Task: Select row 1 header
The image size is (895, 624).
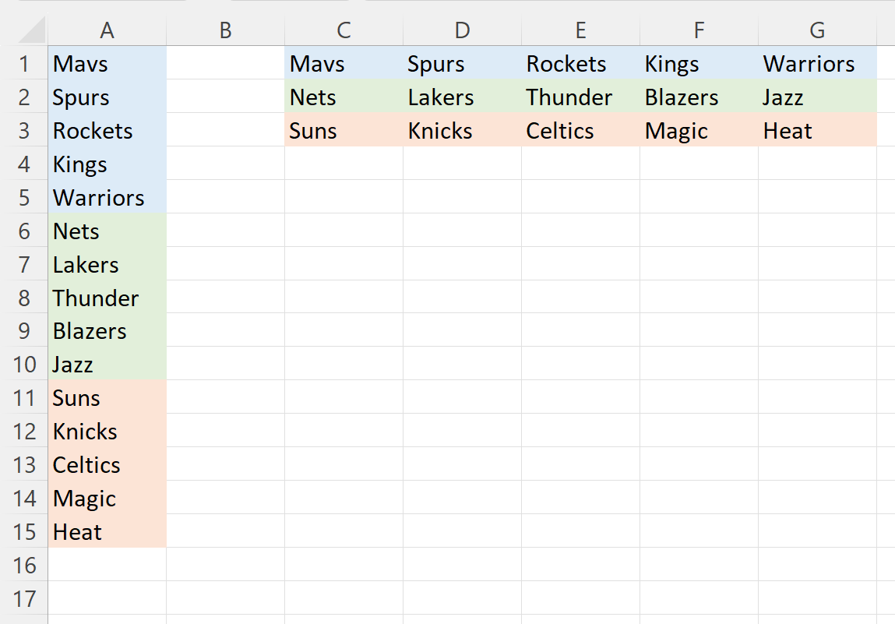Action: 24,63
